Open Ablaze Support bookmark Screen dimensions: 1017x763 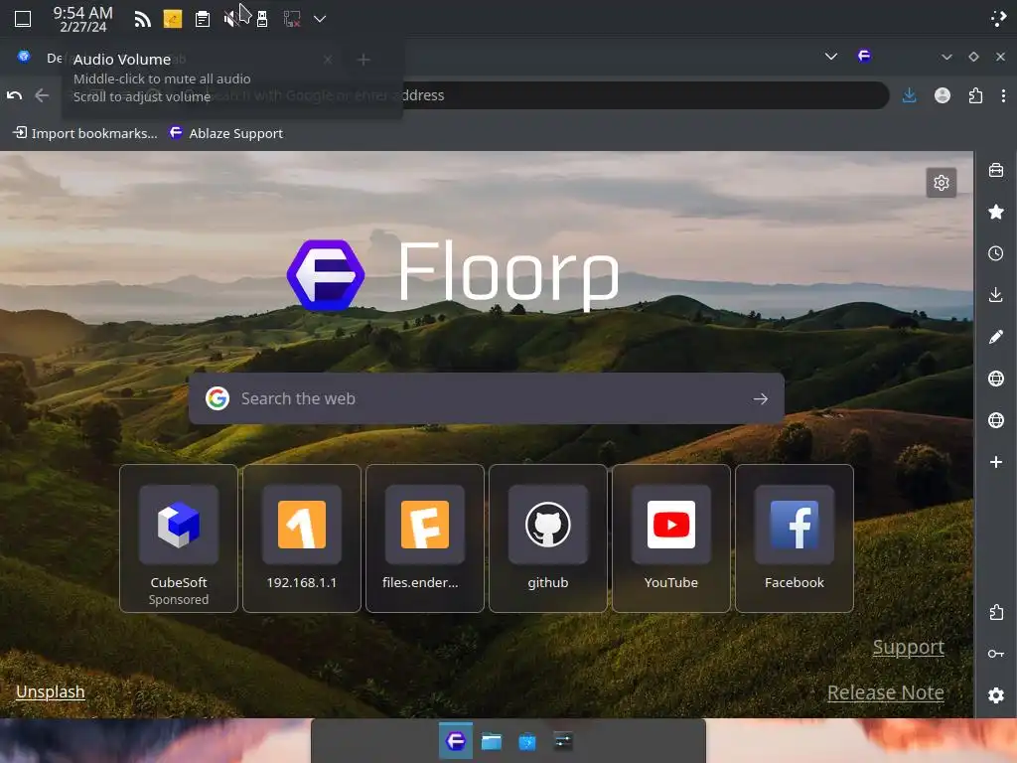point(225,133)
